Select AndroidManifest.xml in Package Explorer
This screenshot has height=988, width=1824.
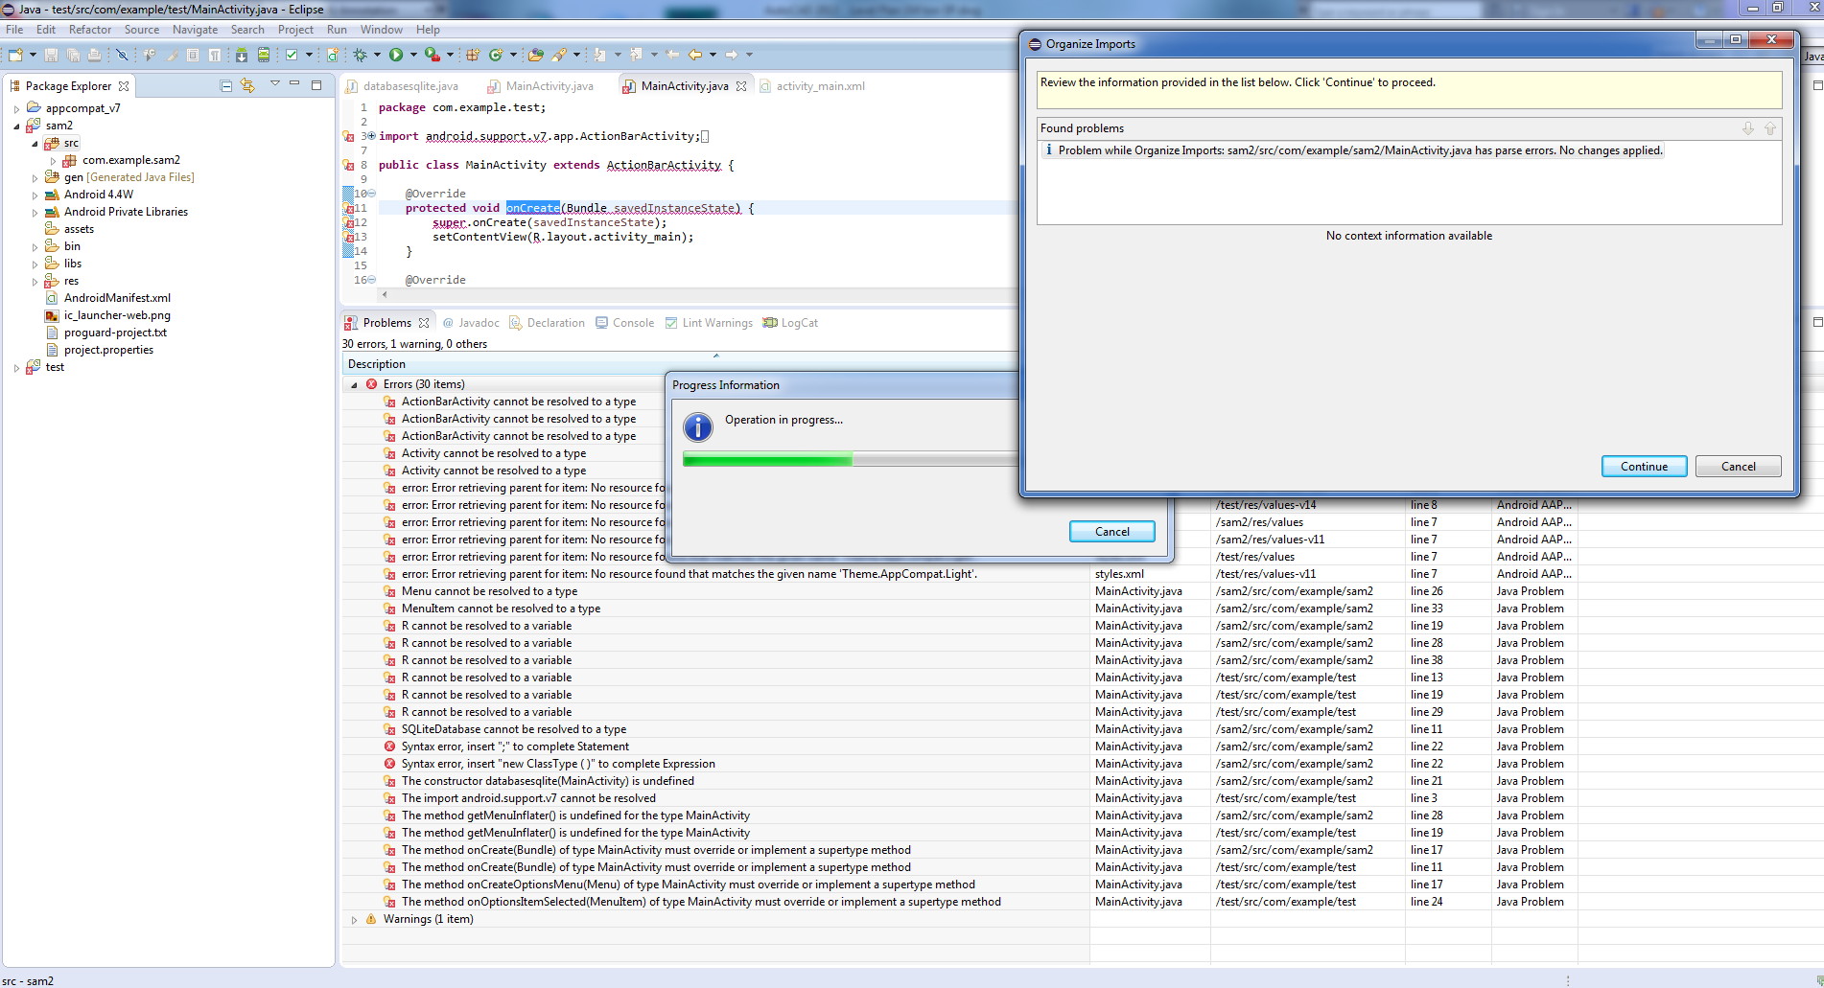(x=117, y=298)
